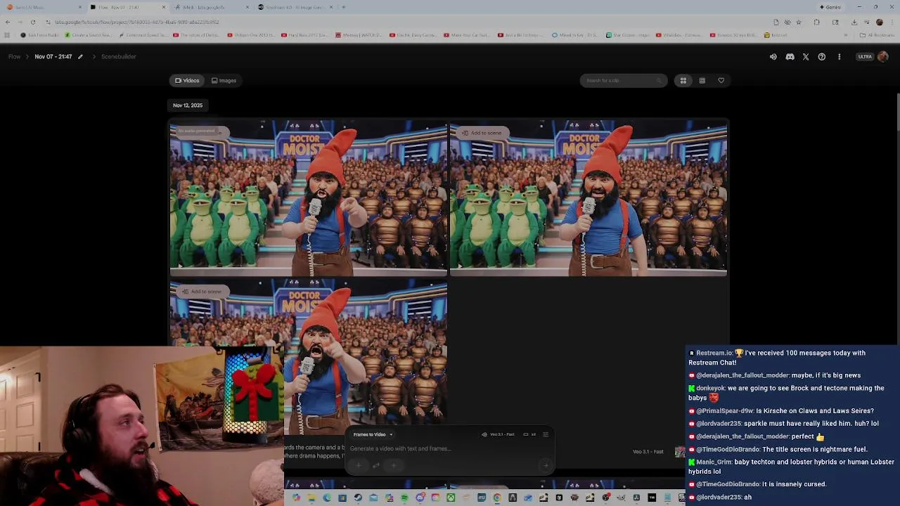Open Scenebuilder from the breadcrumb
Screen dimensions: 900x506
pos(118,57)
